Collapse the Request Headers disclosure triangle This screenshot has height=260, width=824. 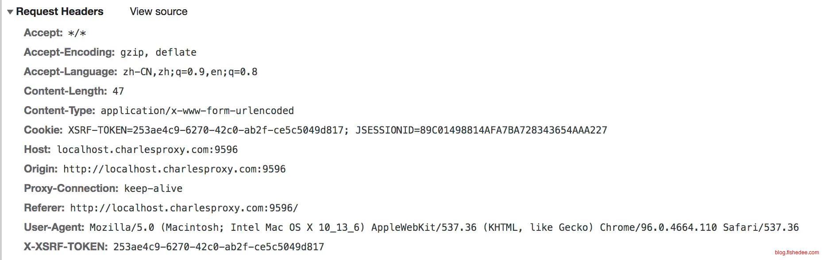pyautogui.click(x=10, y=12)
